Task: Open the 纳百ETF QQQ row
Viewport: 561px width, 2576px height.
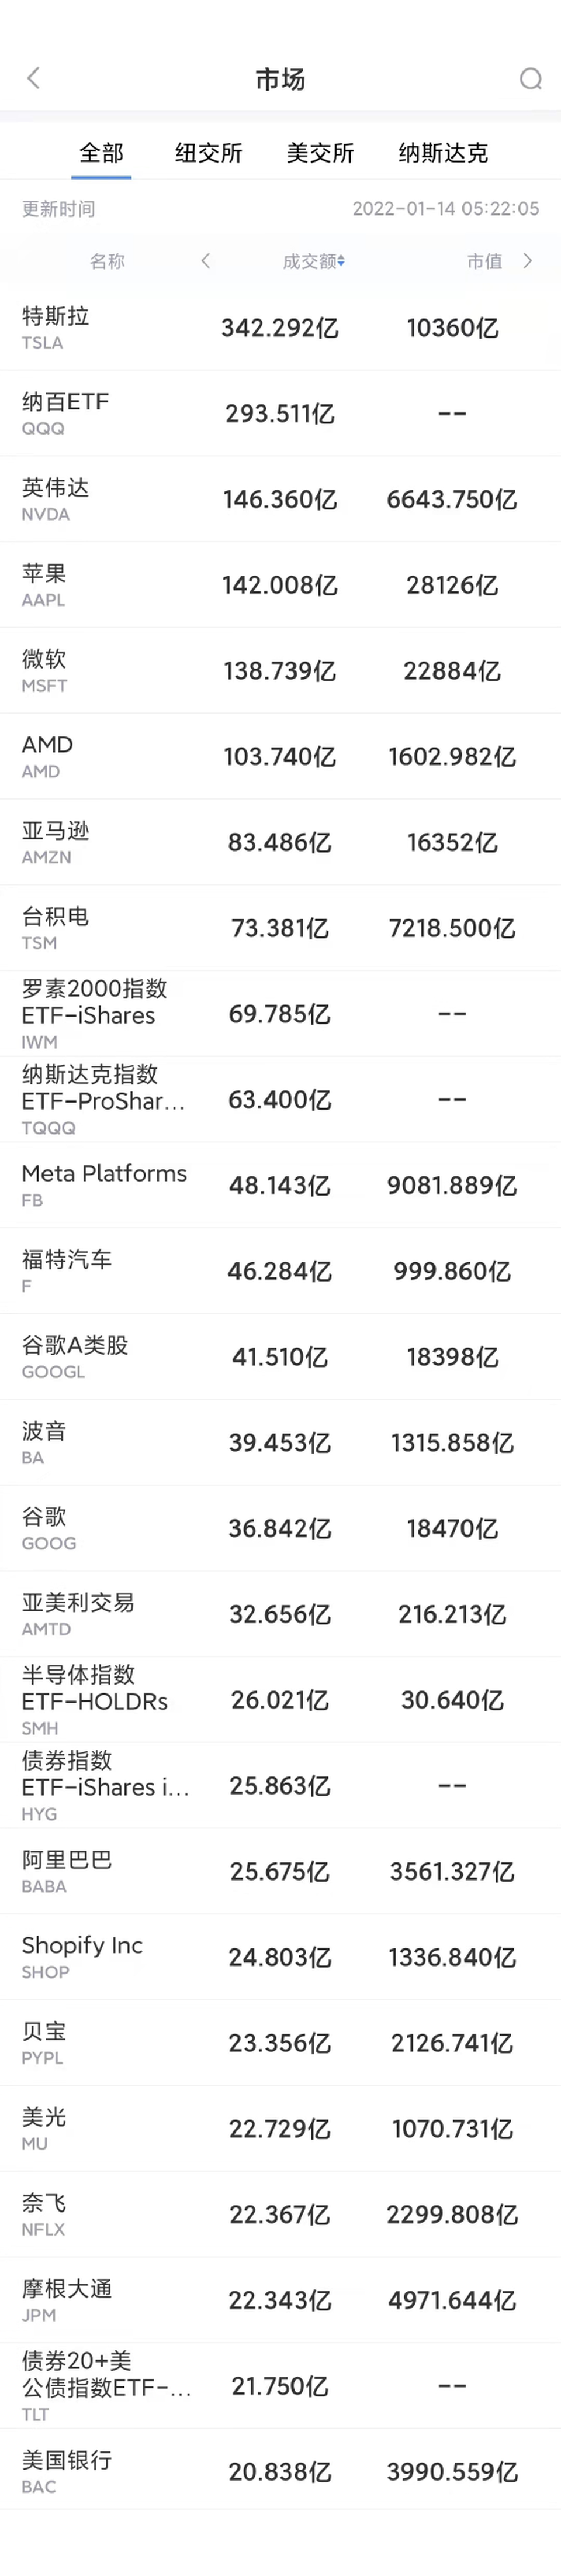Action: (x=280, y=414)
